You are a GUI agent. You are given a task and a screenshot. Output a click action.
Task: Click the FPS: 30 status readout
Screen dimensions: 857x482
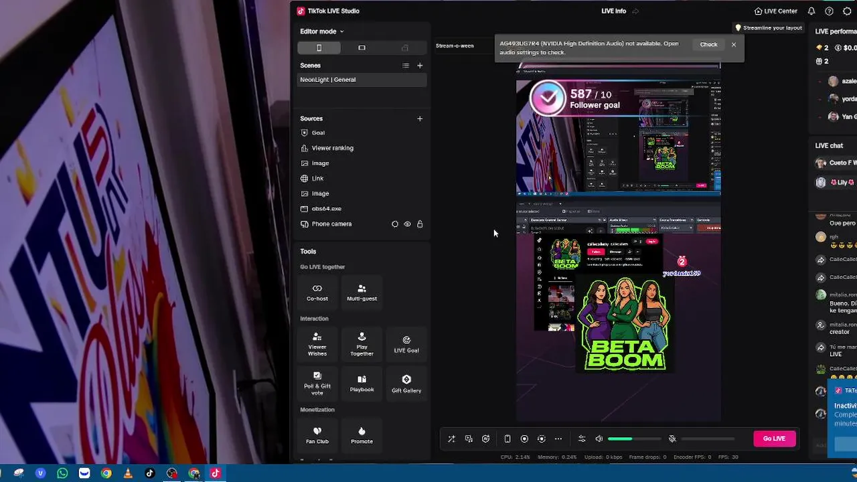tap(728, 457)
